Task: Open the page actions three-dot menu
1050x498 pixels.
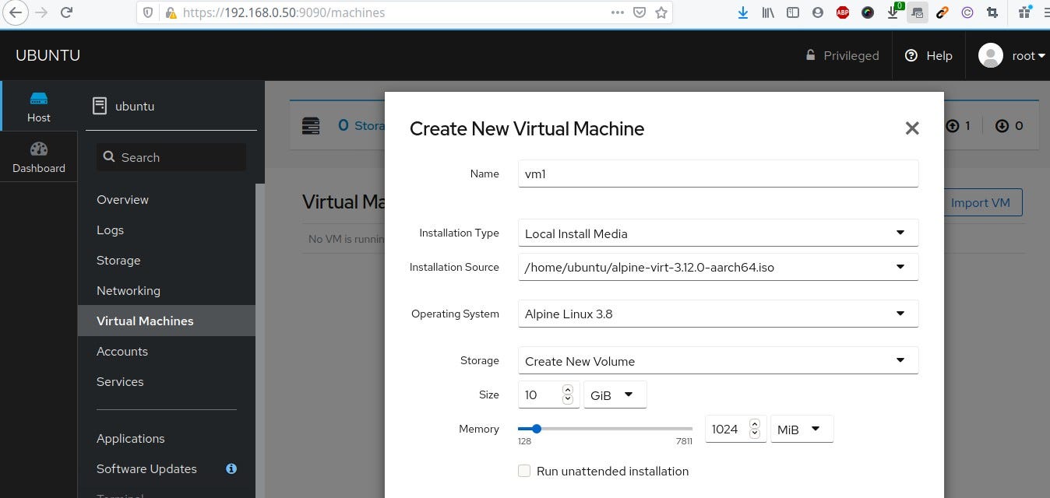Action: pyautogui.click(x=617, y=12)
